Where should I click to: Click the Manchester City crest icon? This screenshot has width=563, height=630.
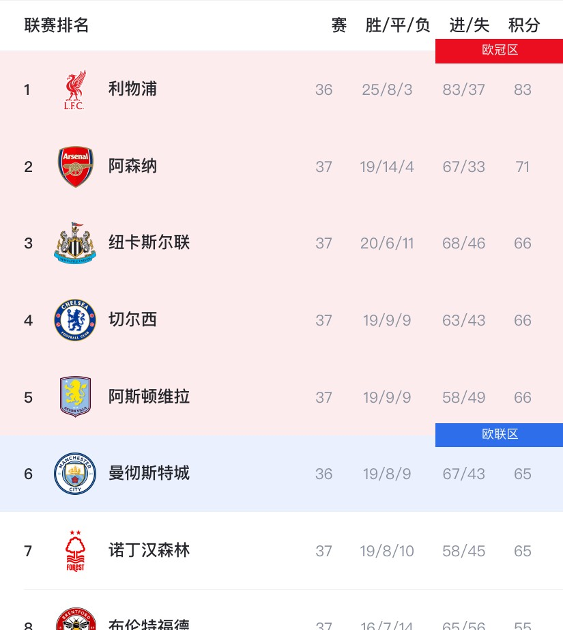[75, 474]
